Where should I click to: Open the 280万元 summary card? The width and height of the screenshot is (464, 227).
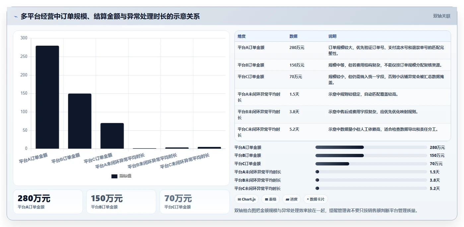pos(48,202)
